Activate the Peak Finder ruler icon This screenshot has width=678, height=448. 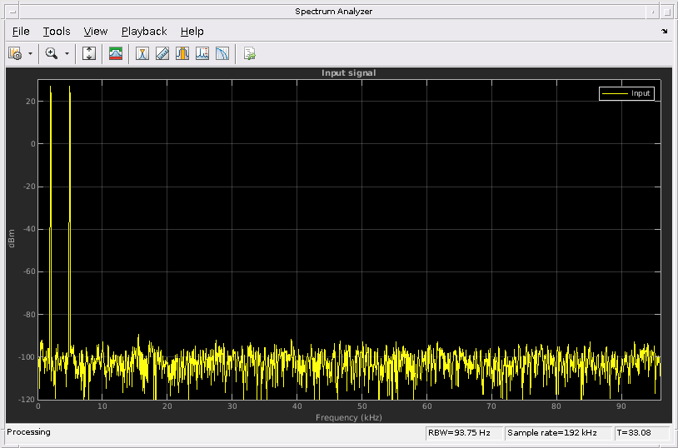pos(162,53)
